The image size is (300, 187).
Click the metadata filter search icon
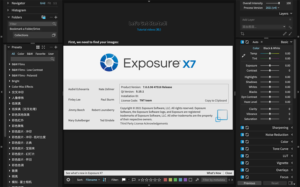pyautogui.click(x=197, y=180)
